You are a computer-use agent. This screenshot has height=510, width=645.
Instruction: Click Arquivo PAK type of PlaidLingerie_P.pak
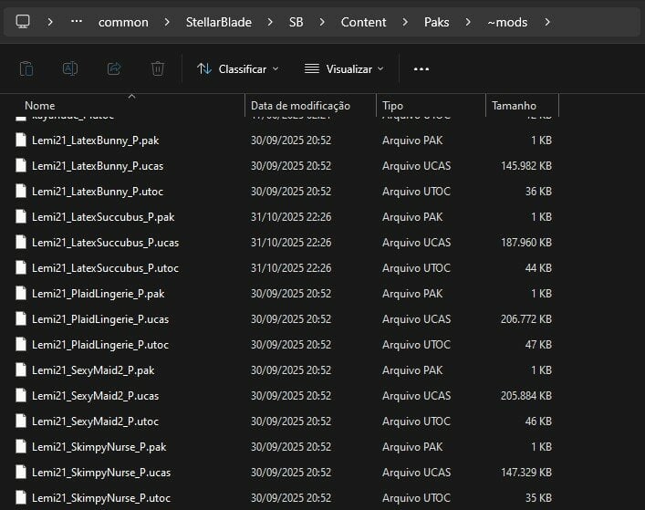click(412, 293)
